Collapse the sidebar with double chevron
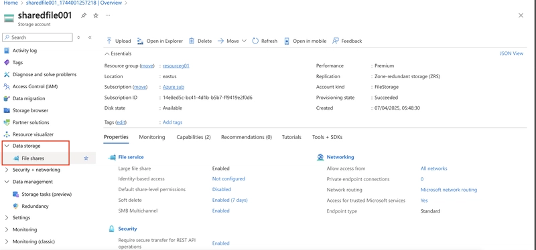Screen dimensions: 536x250 [x=90, y=37]
